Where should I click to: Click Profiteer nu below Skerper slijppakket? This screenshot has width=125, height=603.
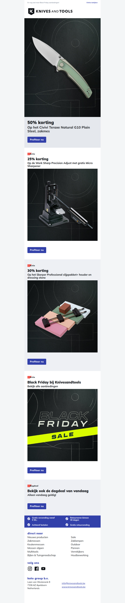tap(37, 362)
